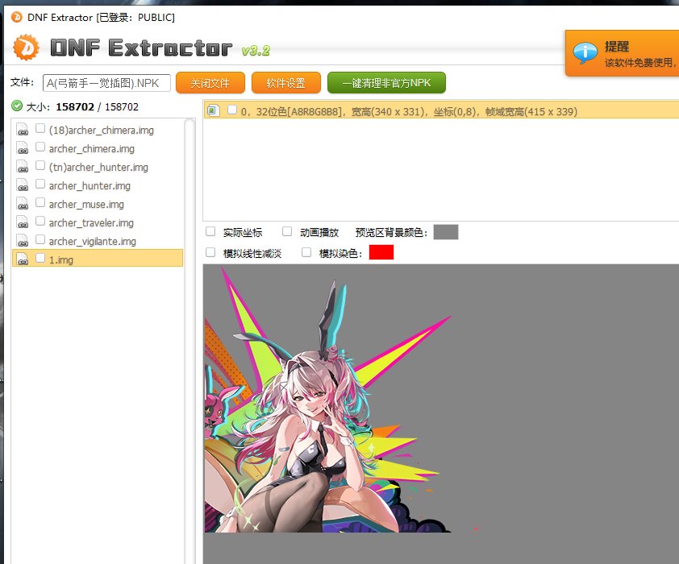This screenshot has height=564, width=679.
Task: Click file icon for archer_muse.img
Action: point(23,204)
